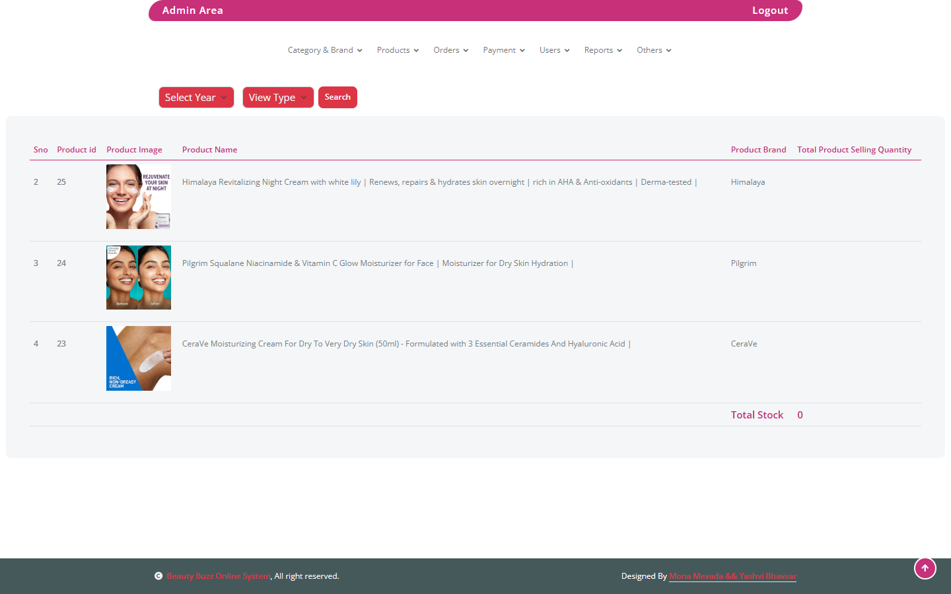The image size is (951, 594).
Task: Expand the Category & Brand menu
Action: pos(325,50)
